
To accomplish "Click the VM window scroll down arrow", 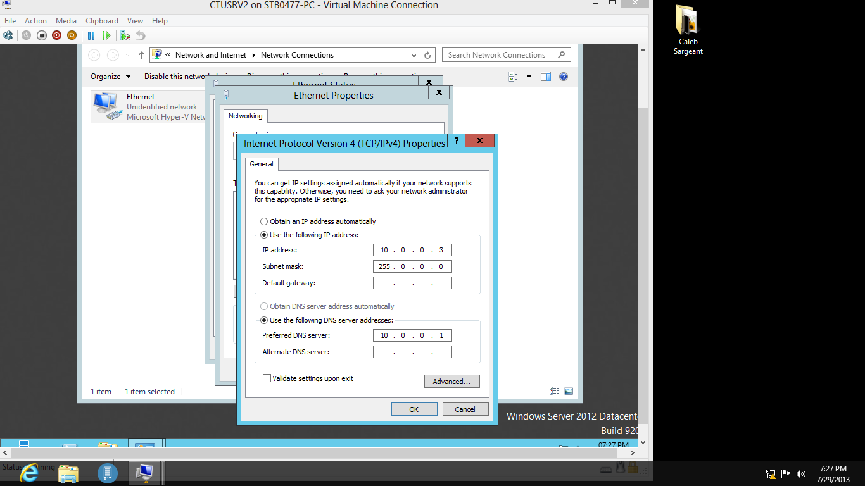I will click(x=643, y=442).
